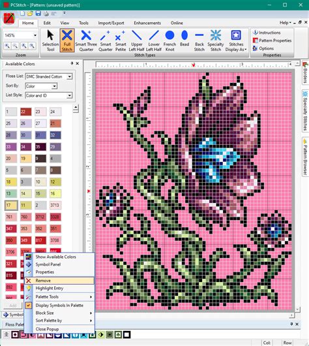Screen dimensions: 309x346
Task: Pick color swatch 347
Action: [x=11, y=228]
